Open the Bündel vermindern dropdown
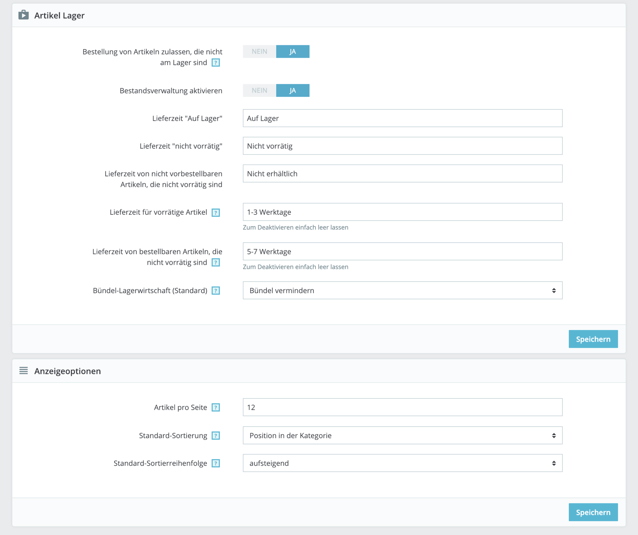This screenshot has height=535, width=638. tap(402, 290)
